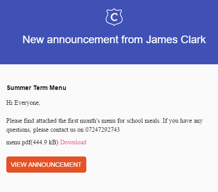
Task: Click the 'Hi Everyone,' greeting line
Action: (23, 103)
